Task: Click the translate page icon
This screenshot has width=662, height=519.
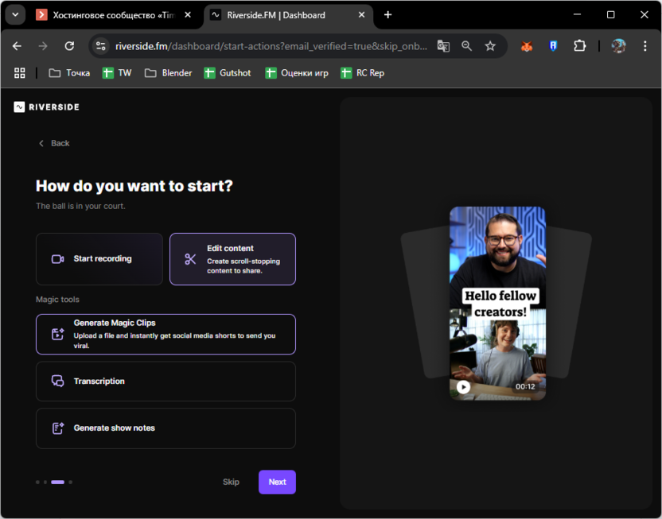Action: click(x=443, y=46)
